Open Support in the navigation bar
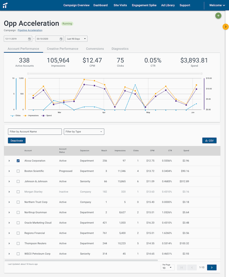Viewport: 229px width, 277px height. 185,5
